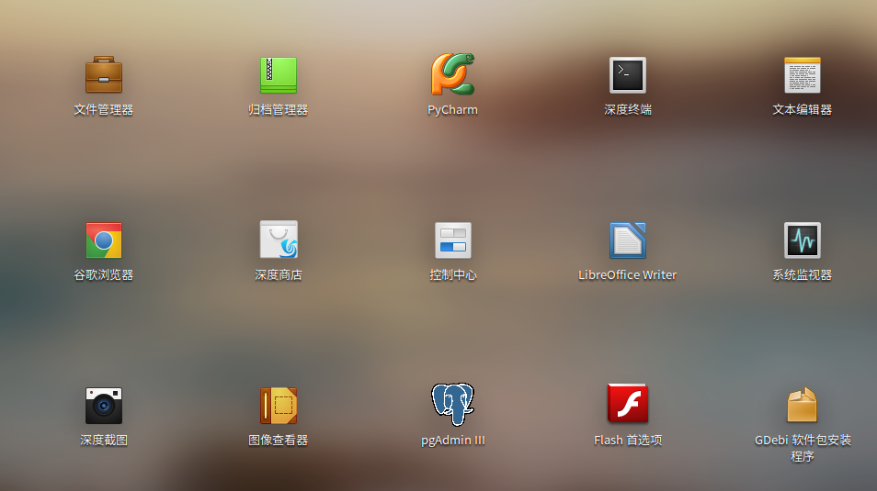This screenshot has width=877, height=491.
Task: Open 深度商店 shopping bag icon
Action: pos(279,240)
